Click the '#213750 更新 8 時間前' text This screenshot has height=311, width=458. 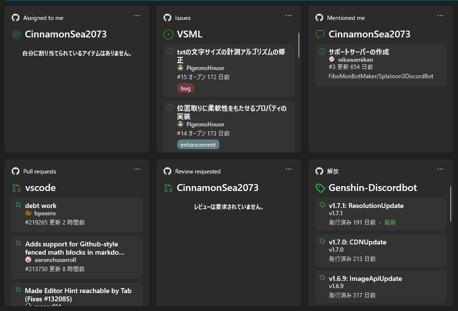click(55, 269)
